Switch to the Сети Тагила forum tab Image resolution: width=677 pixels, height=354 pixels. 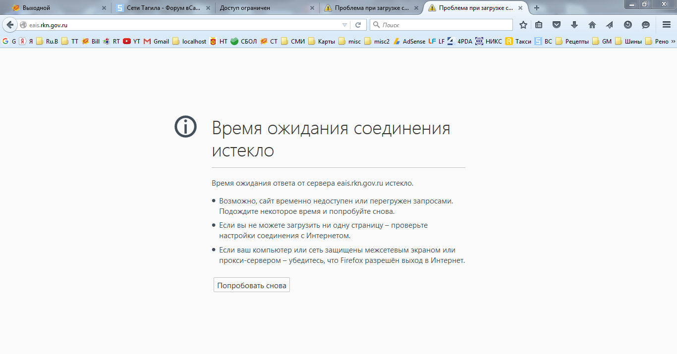(x=159, y=8)
